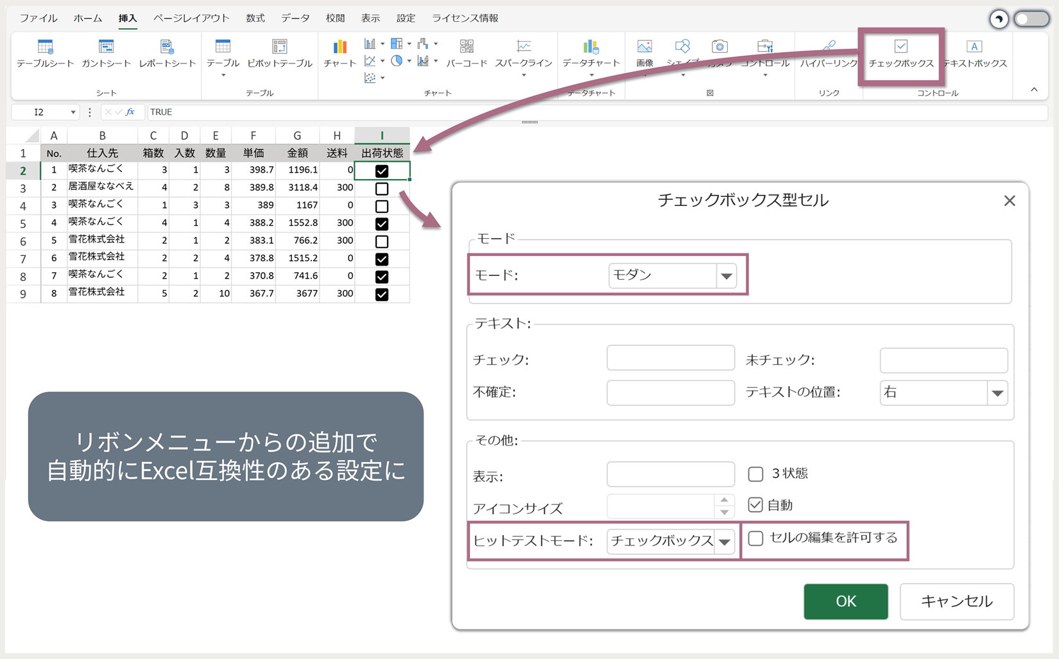Viewport: 1059px width, 659px height.
Task: Uncheck the 出荷状態 checkbox in row 2
Action: coord(382,171)
